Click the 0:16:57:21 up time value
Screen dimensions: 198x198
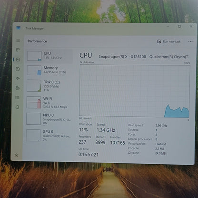[89, 155]
